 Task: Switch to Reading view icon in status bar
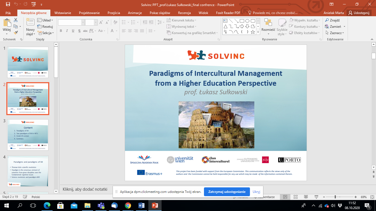coord(306,197)
